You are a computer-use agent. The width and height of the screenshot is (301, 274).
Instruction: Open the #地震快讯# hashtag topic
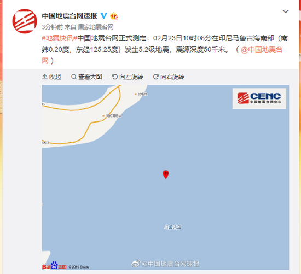(x=60, y=38)
